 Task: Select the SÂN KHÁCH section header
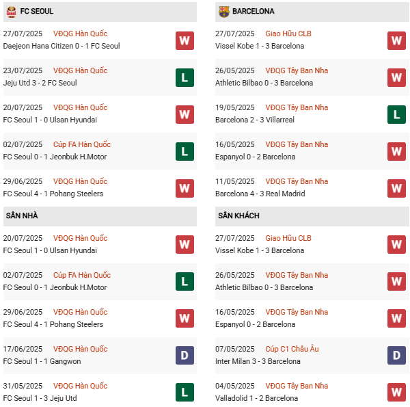pos(238,216)
